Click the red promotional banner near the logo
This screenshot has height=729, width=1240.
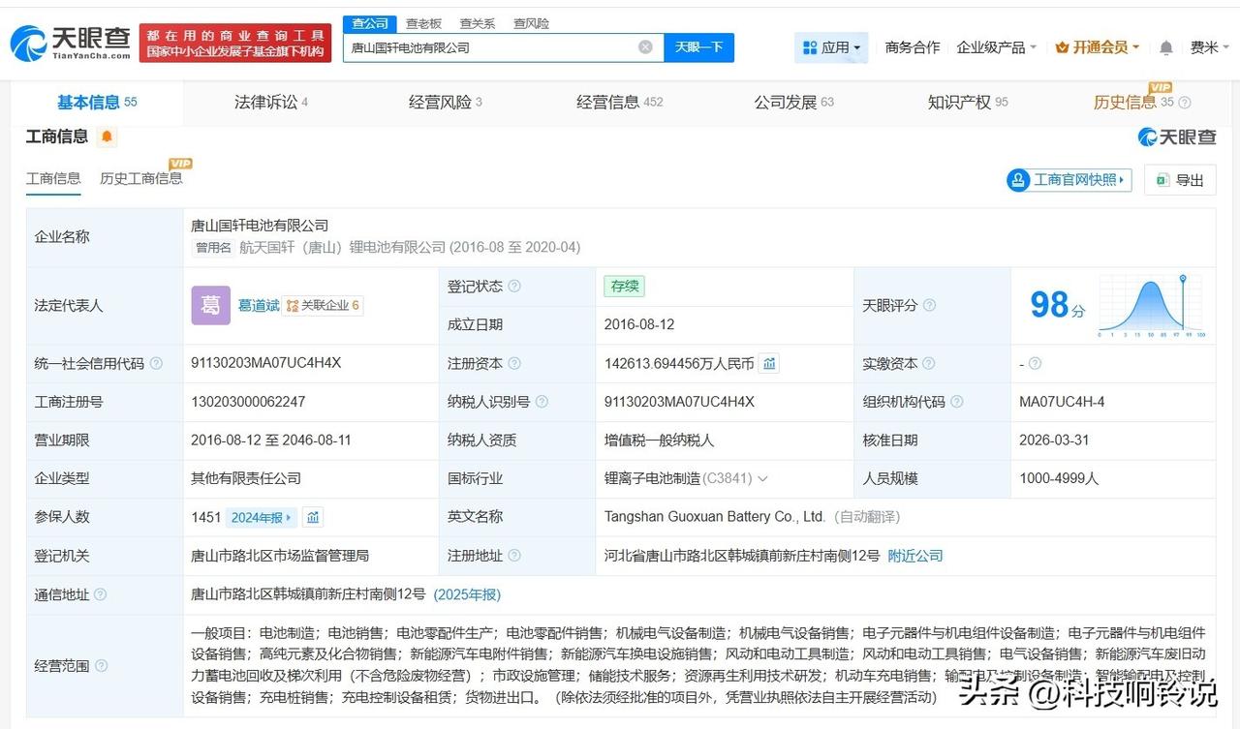pyautogui.click(x=235, y=43)
